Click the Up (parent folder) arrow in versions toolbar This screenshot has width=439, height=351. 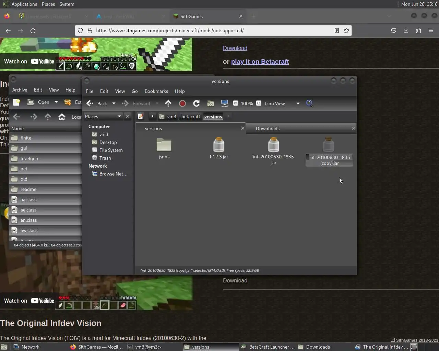pyautogui.click(x=168, y=103)
